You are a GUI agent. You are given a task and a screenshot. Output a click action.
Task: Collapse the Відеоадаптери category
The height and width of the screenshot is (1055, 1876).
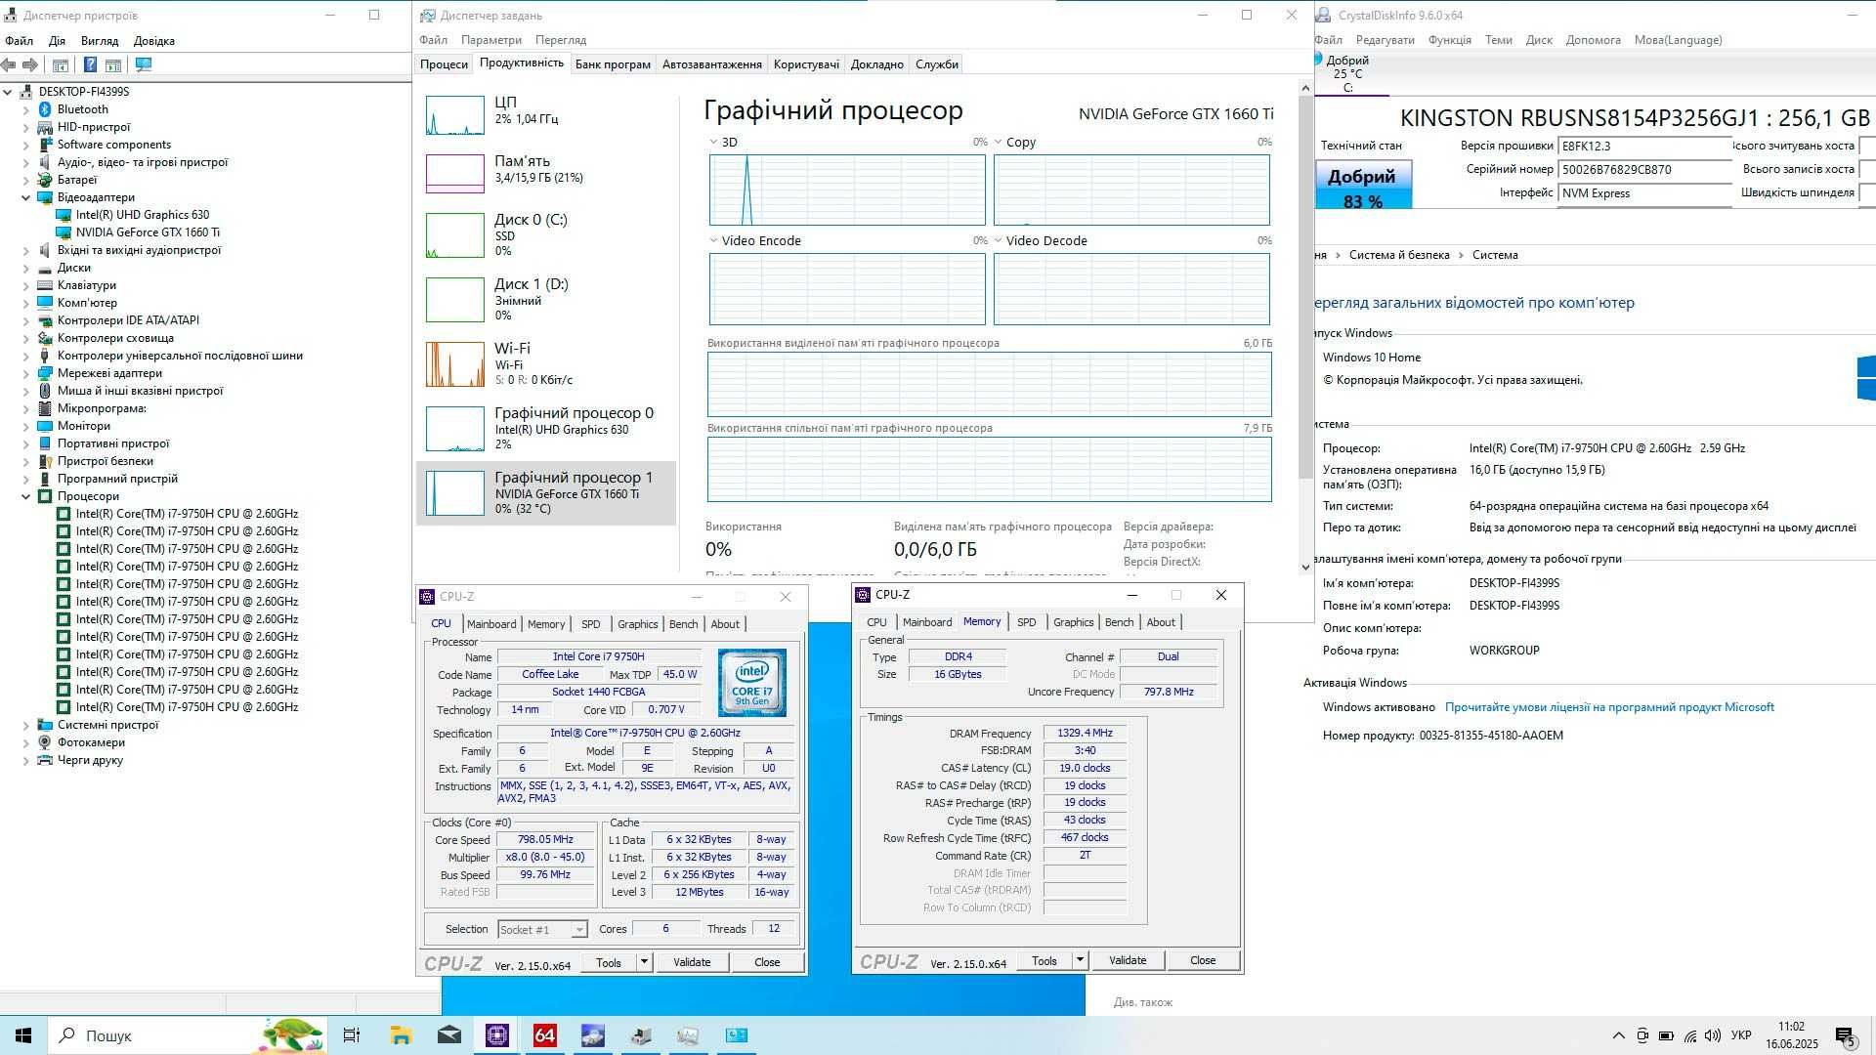click(26, 197)
